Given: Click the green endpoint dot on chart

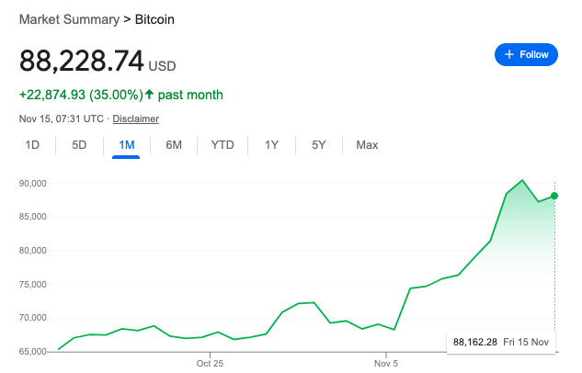Looking at the screenshot, I should (x=554, y=196).
